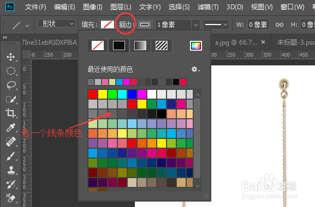Pick the pure black swatch in grid
The width and height of the screenshot is (315, 207).
[x=162, y=114]
